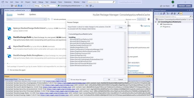Viewport: 194px width, 98px height.
Task: Click Apteryx.StackExchange.Redis.Extend package icon
Action: click(x=9, y=29)
